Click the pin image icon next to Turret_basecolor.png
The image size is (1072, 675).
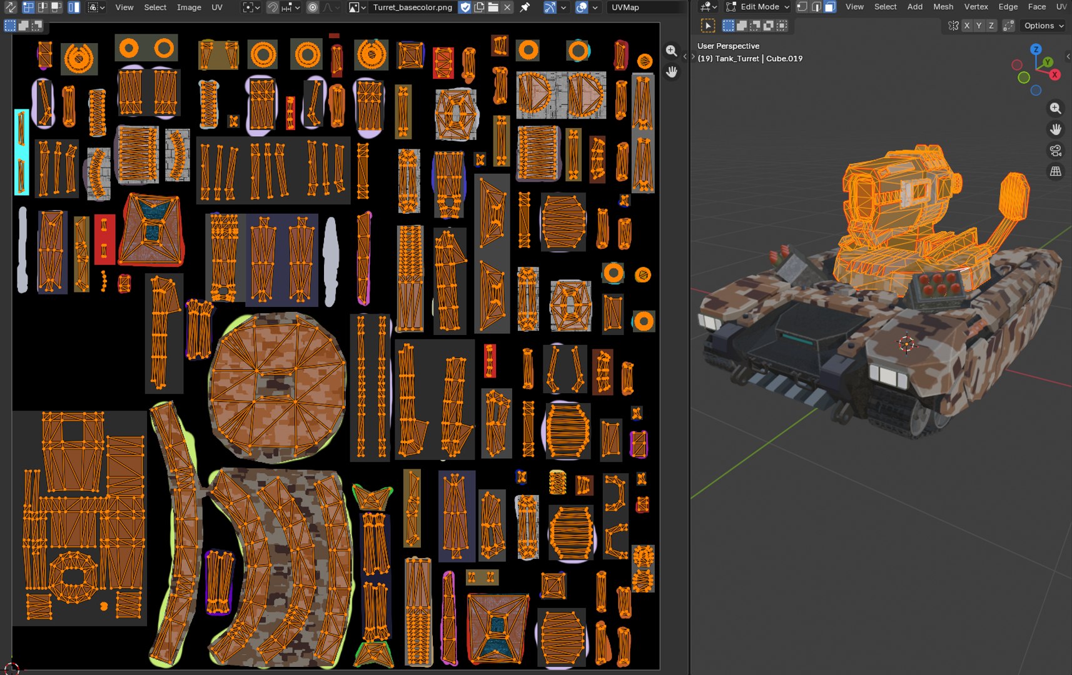pyautogui.click(x=525, y=7)
